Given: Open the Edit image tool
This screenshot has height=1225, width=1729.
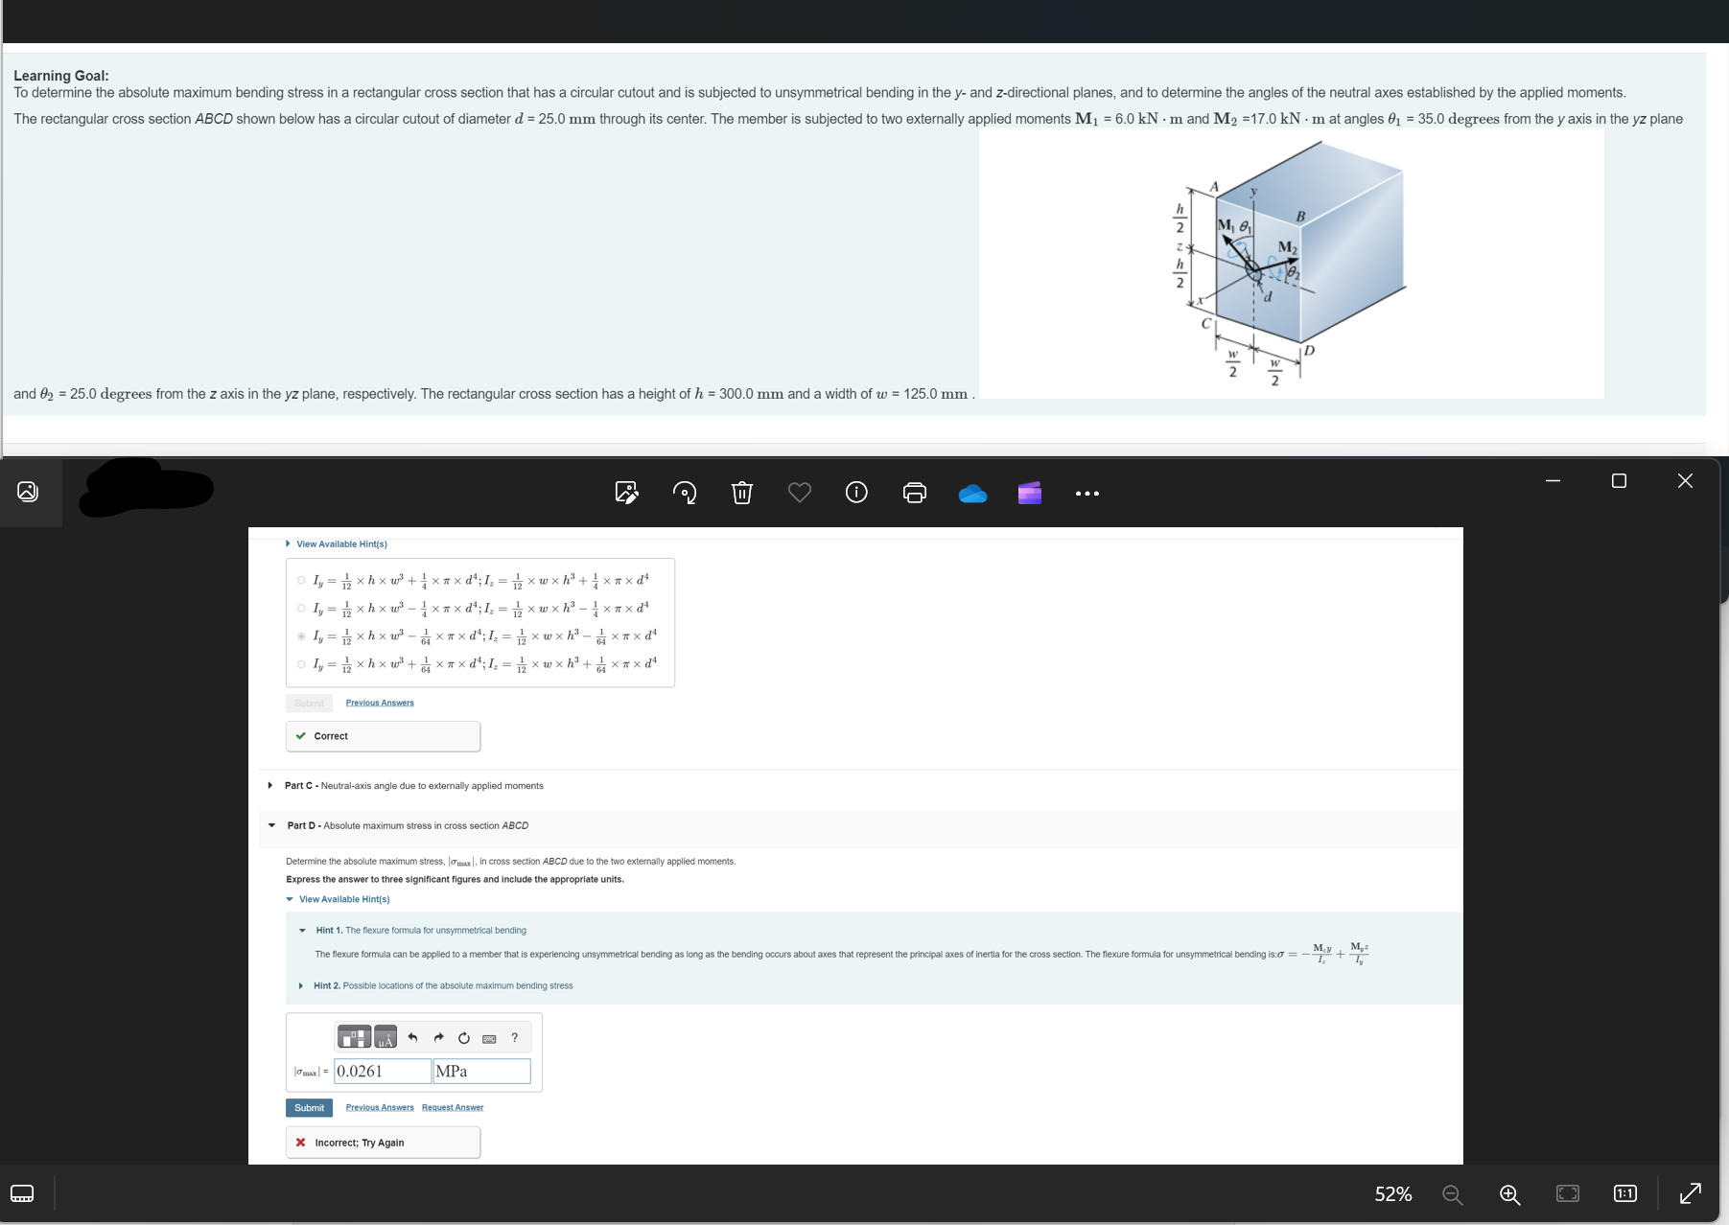Looking at the screenshot, I should pyautogui.click(x=626, y=493).
